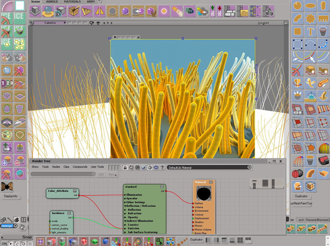Toggle the Snap ON button
This screenshot has height=246, width=330.
(x=4, y=243)
